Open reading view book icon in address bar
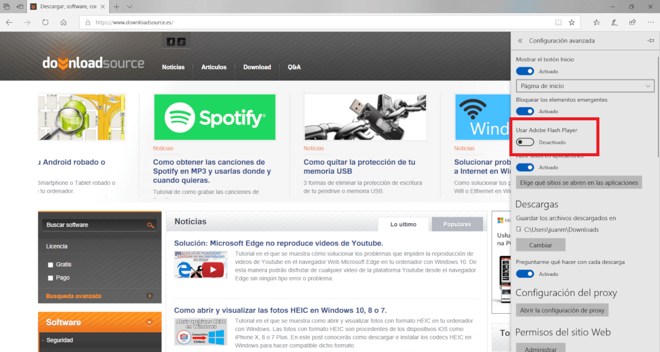The image size is (660, 352). (x=558, y=23)
